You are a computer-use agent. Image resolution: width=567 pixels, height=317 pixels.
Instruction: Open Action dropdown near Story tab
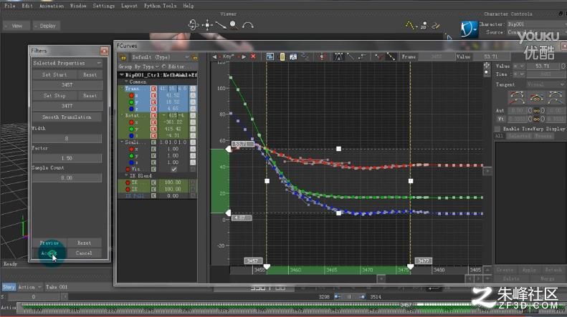pos(29,287)
